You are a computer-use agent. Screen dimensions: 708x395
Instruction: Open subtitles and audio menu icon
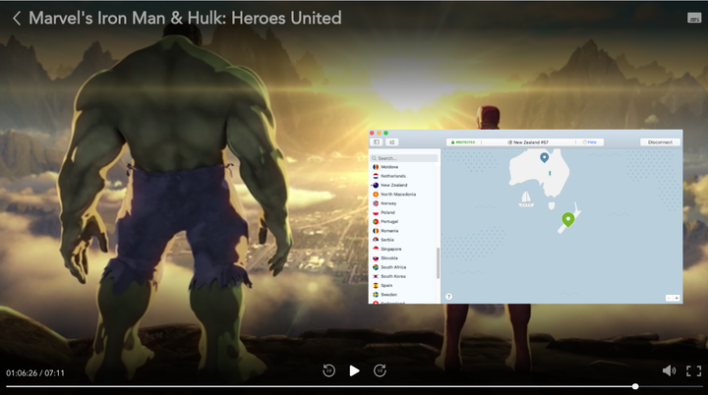point(694,18)
